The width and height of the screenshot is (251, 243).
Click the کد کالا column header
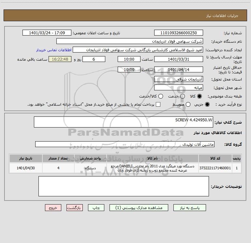[x=215, y=159]
